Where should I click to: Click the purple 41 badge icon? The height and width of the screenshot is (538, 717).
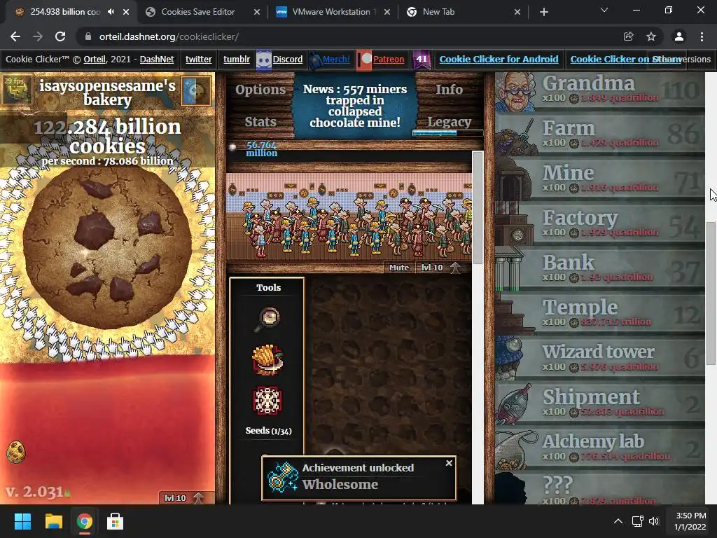(422, 60)
